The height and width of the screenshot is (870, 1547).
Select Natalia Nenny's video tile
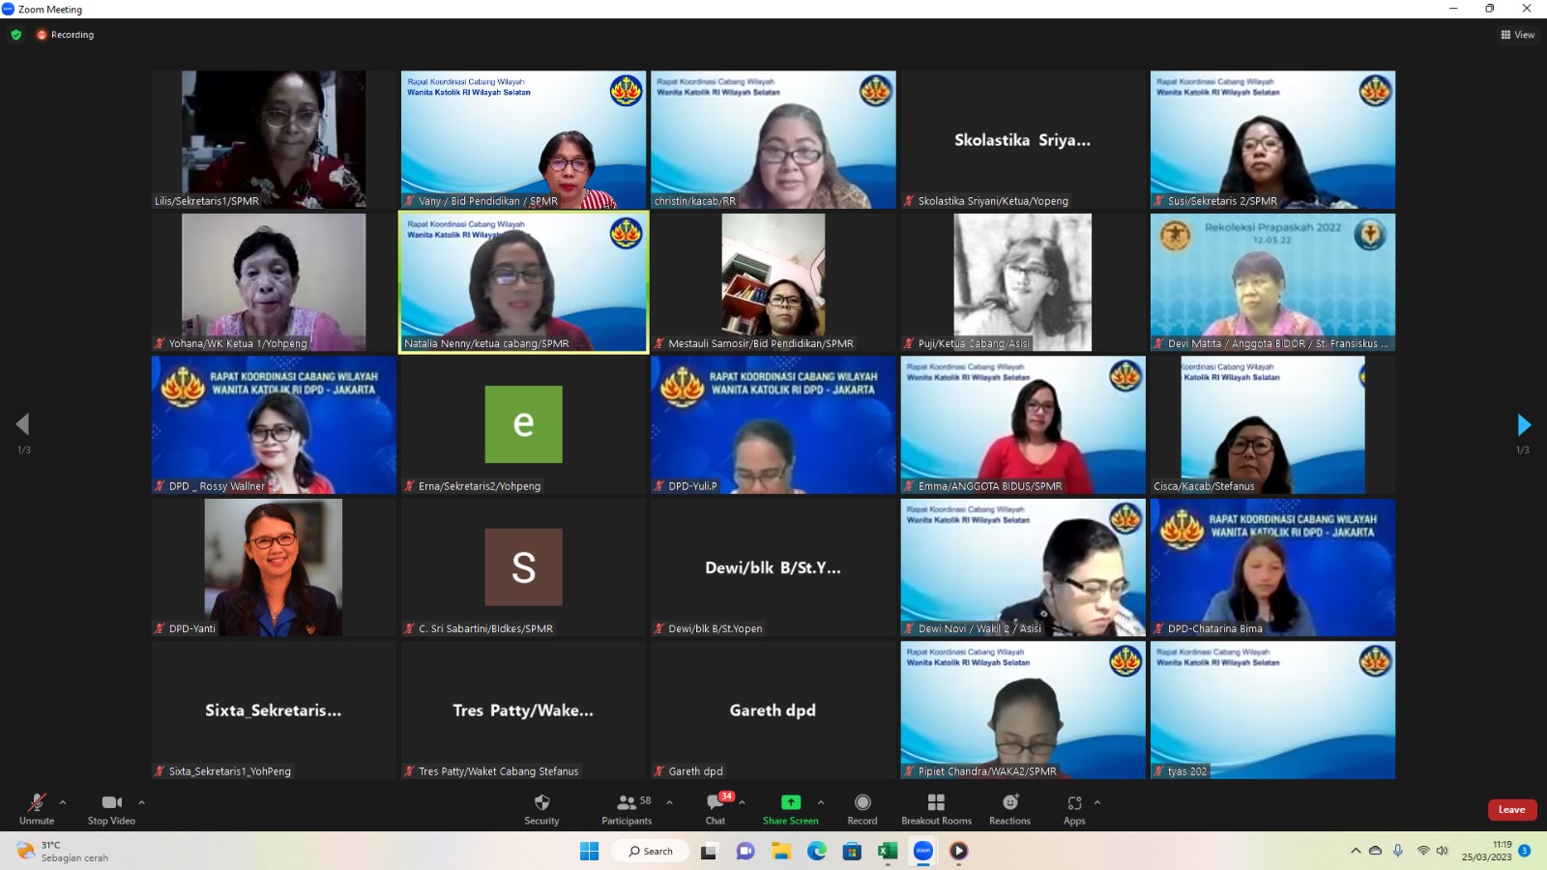point(523,281)
